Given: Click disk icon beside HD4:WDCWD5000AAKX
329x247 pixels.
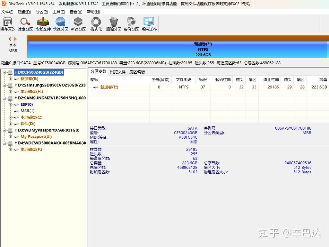Looking at the screenshot, I should 10,143.
